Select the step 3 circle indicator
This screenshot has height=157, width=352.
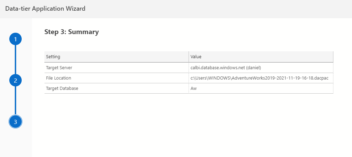tap(15, 122)
